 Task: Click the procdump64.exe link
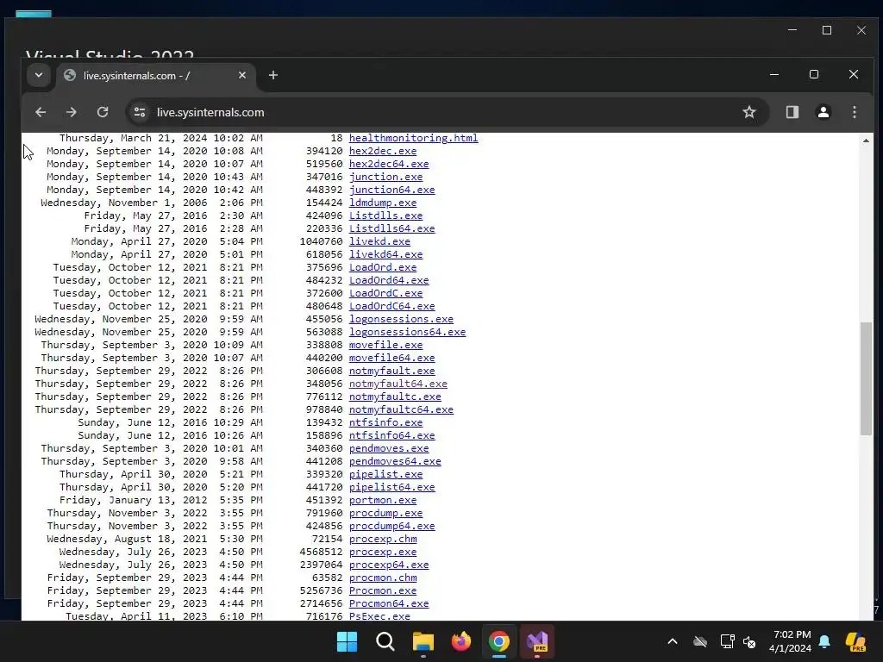(392, 527)
